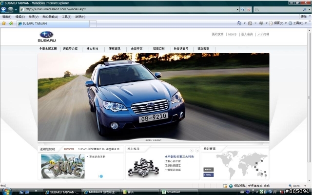
Task: Open the search provider dropdown arrow
Action: [x=310, y=9]
